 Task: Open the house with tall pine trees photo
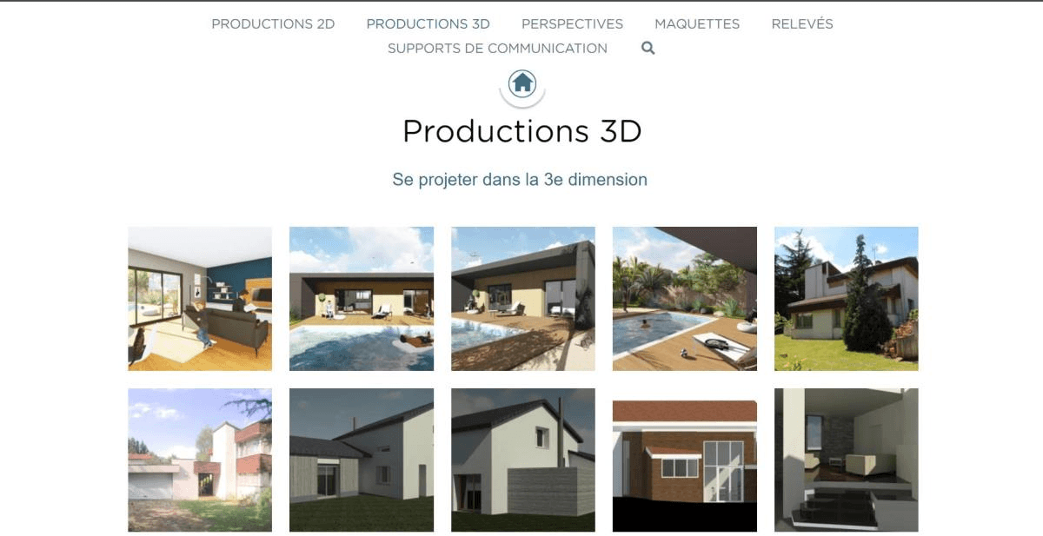click(x=846, y=297)
